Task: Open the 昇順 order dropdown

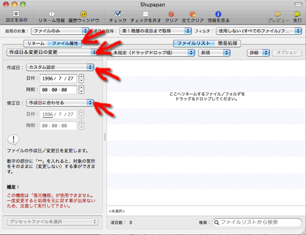Action: coord(214,53)
